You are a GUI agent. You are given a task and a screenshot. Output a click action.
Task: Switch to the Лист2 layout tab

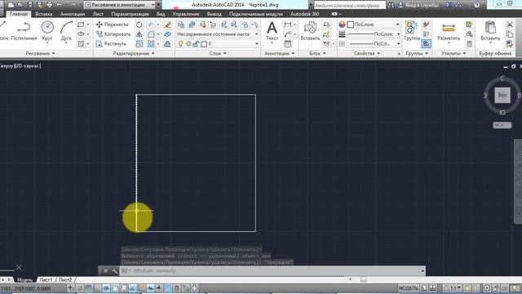(x=65, y=279)
